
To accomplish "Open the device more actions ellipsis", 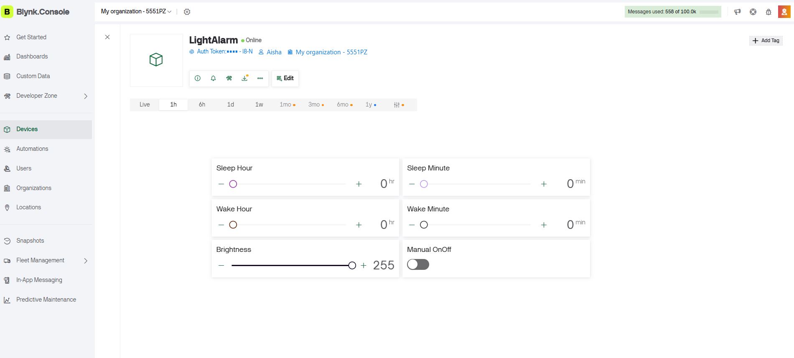I will tap(260, 78).
